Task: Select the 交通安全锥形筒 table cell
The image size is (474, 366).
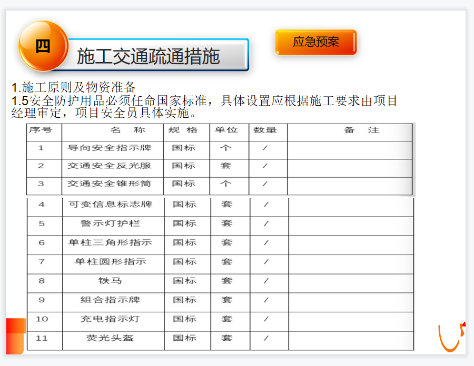Action: point(110,184)
